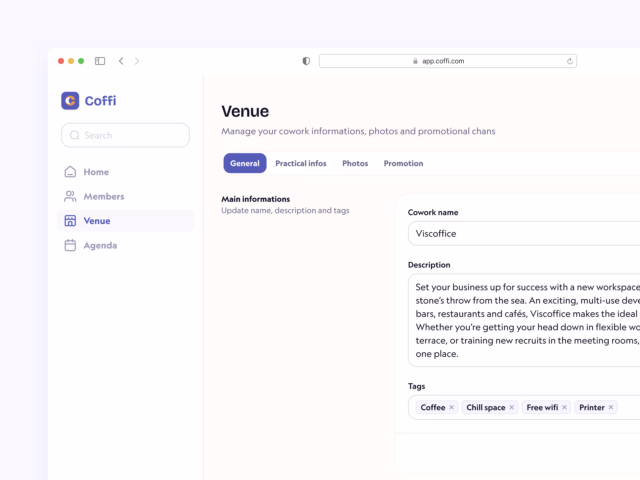640x480 pixels.
Task: Remove the Printer tag
Action: pyautogui.click(x=611, y=407)
